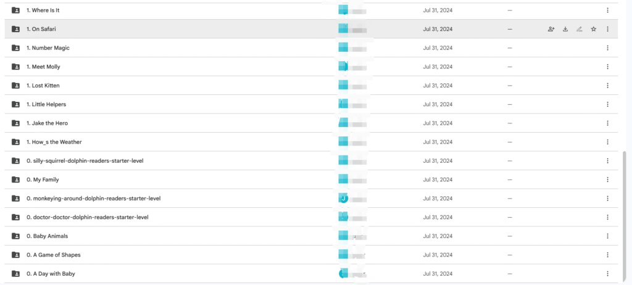The width and height of the screenshot is (632, 285).
Task: Select the Little Helpers folder
Action: coord(311,104)
